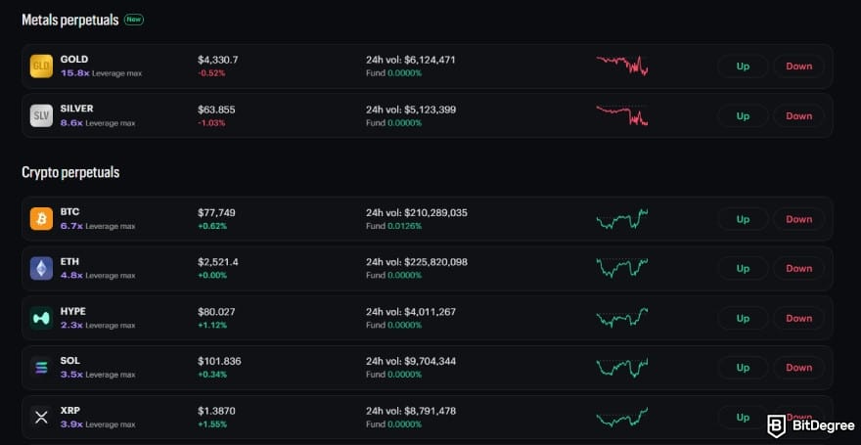Image resolution: width=861 pixels, height=445 pixels.
Task: View the SOL sparkline chart
Action: (x=622, y=368)
